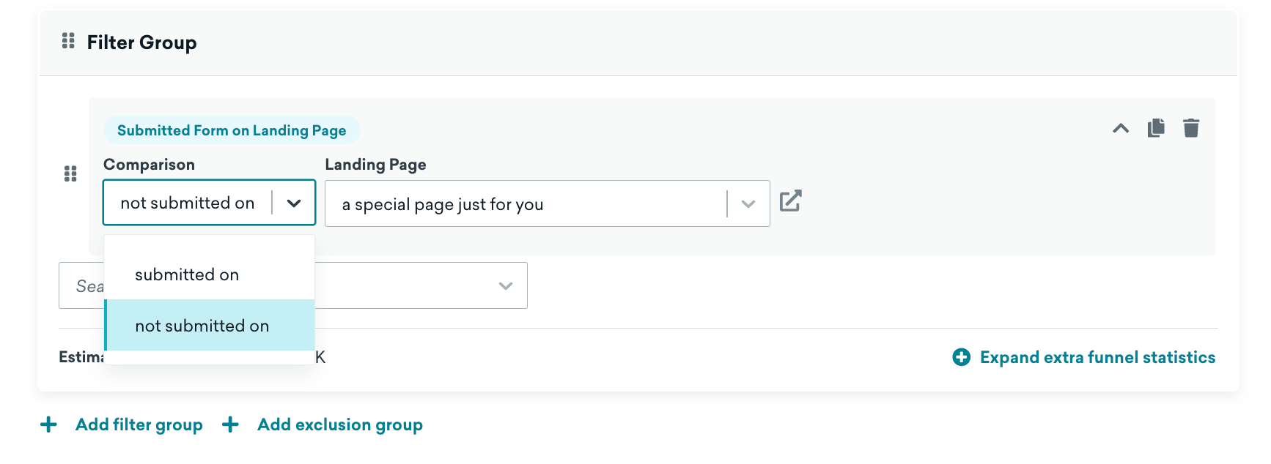Click the Submitted Form on Landing Page tag

232,130
